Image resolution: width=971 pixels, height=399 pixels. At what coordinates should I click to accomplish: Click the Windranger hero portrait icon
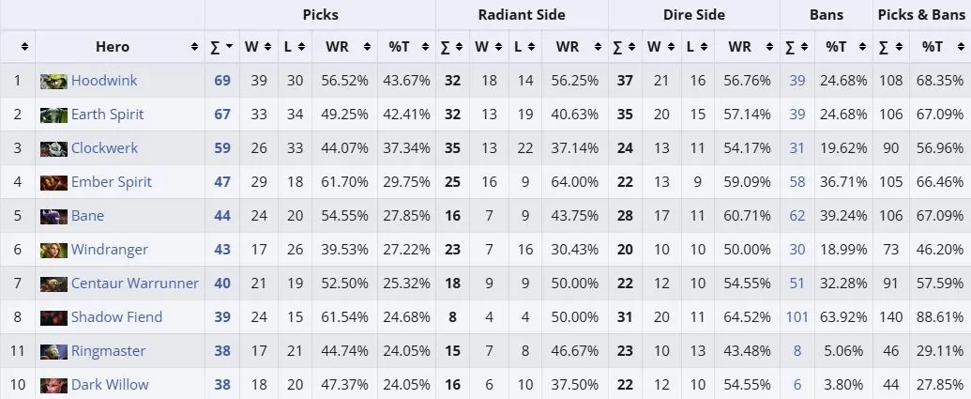point(53,250)
